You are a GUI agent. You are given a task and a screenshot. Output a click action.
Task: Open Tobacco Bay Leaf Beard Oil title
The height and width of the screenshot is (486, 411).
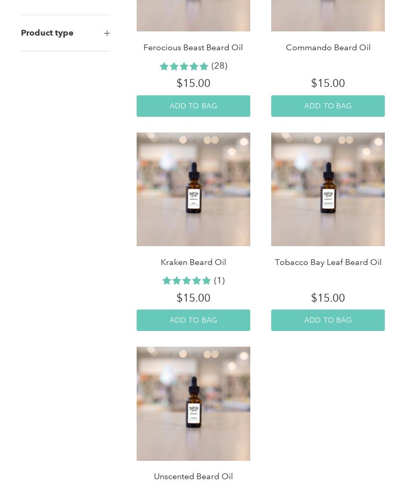(x=328, y=262)
